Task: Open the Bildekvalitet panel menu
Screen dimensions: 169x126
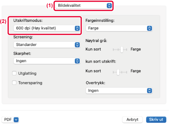Action: 84,6
